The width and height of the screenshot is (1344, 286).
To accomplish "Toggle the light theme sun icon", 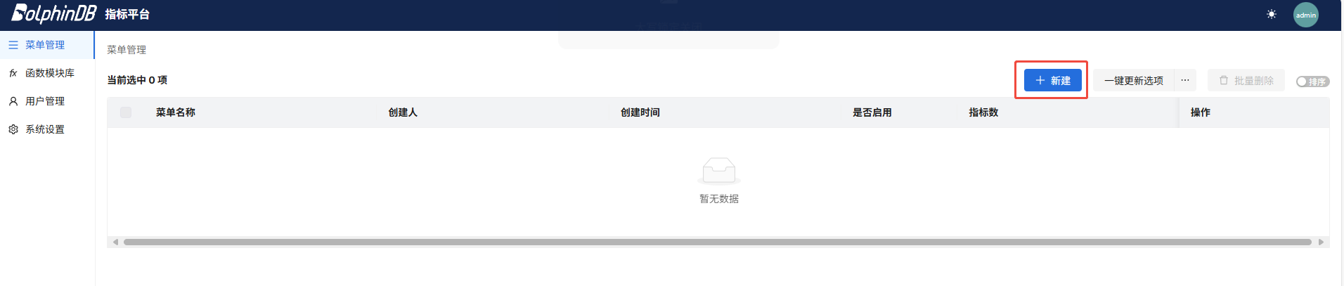I will (1272, 14).
